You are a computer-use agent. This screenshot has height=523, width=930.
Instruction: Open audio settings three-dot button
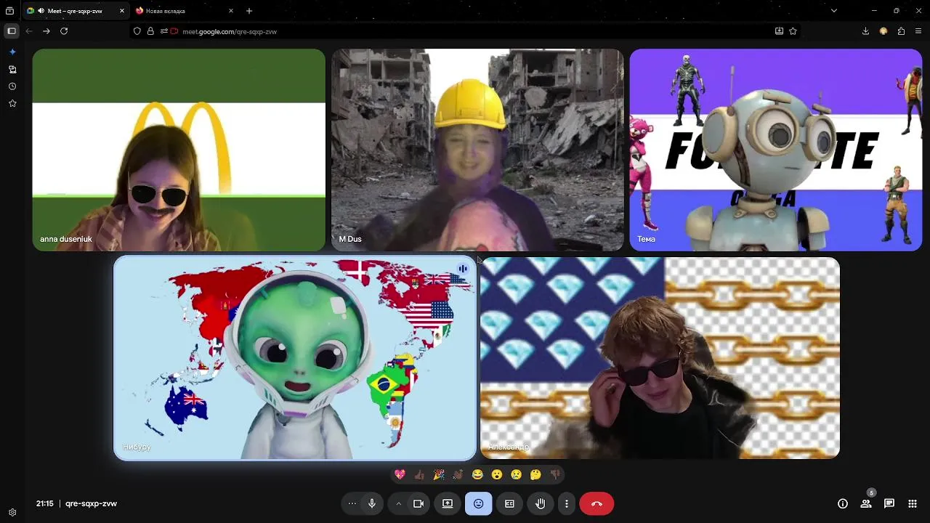tap(352, 503)
